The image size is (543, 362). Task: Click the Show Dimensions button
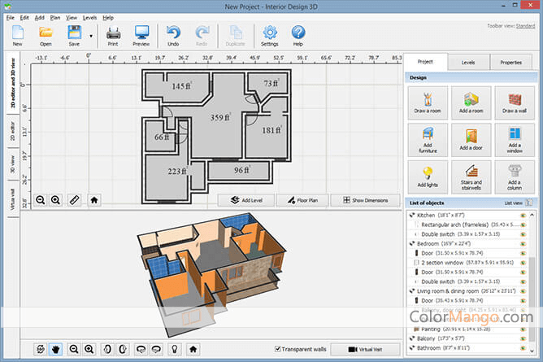coord(365,200)
